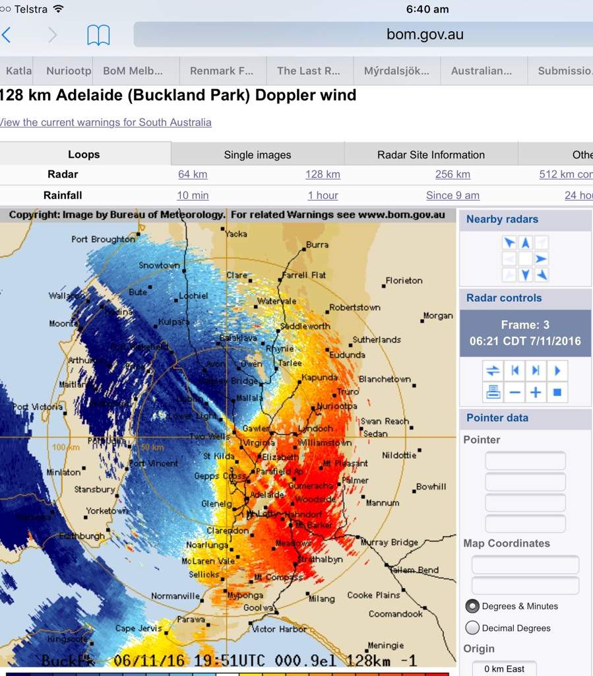This screenshot has height=676, width=593.
Task: Open the 256 km radar link
Action: [453, 174]
